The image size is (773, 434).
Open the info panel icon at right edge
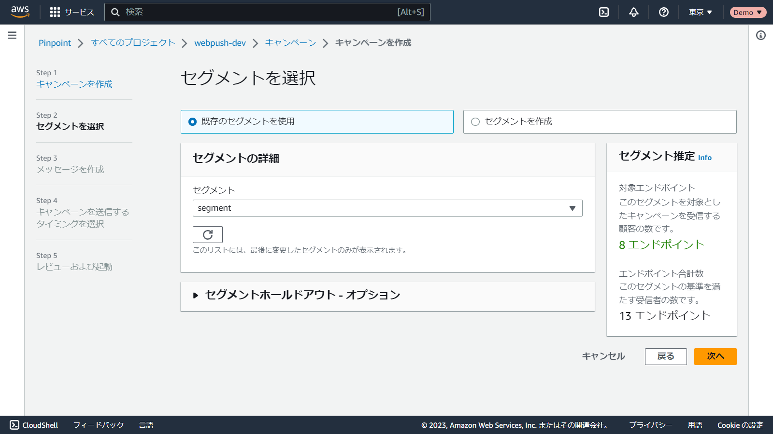point(761,35)
